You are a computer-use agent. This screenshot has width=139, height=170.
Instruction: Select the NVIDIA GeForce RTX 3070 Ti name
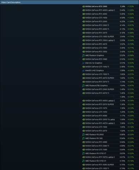pos(97,82)
